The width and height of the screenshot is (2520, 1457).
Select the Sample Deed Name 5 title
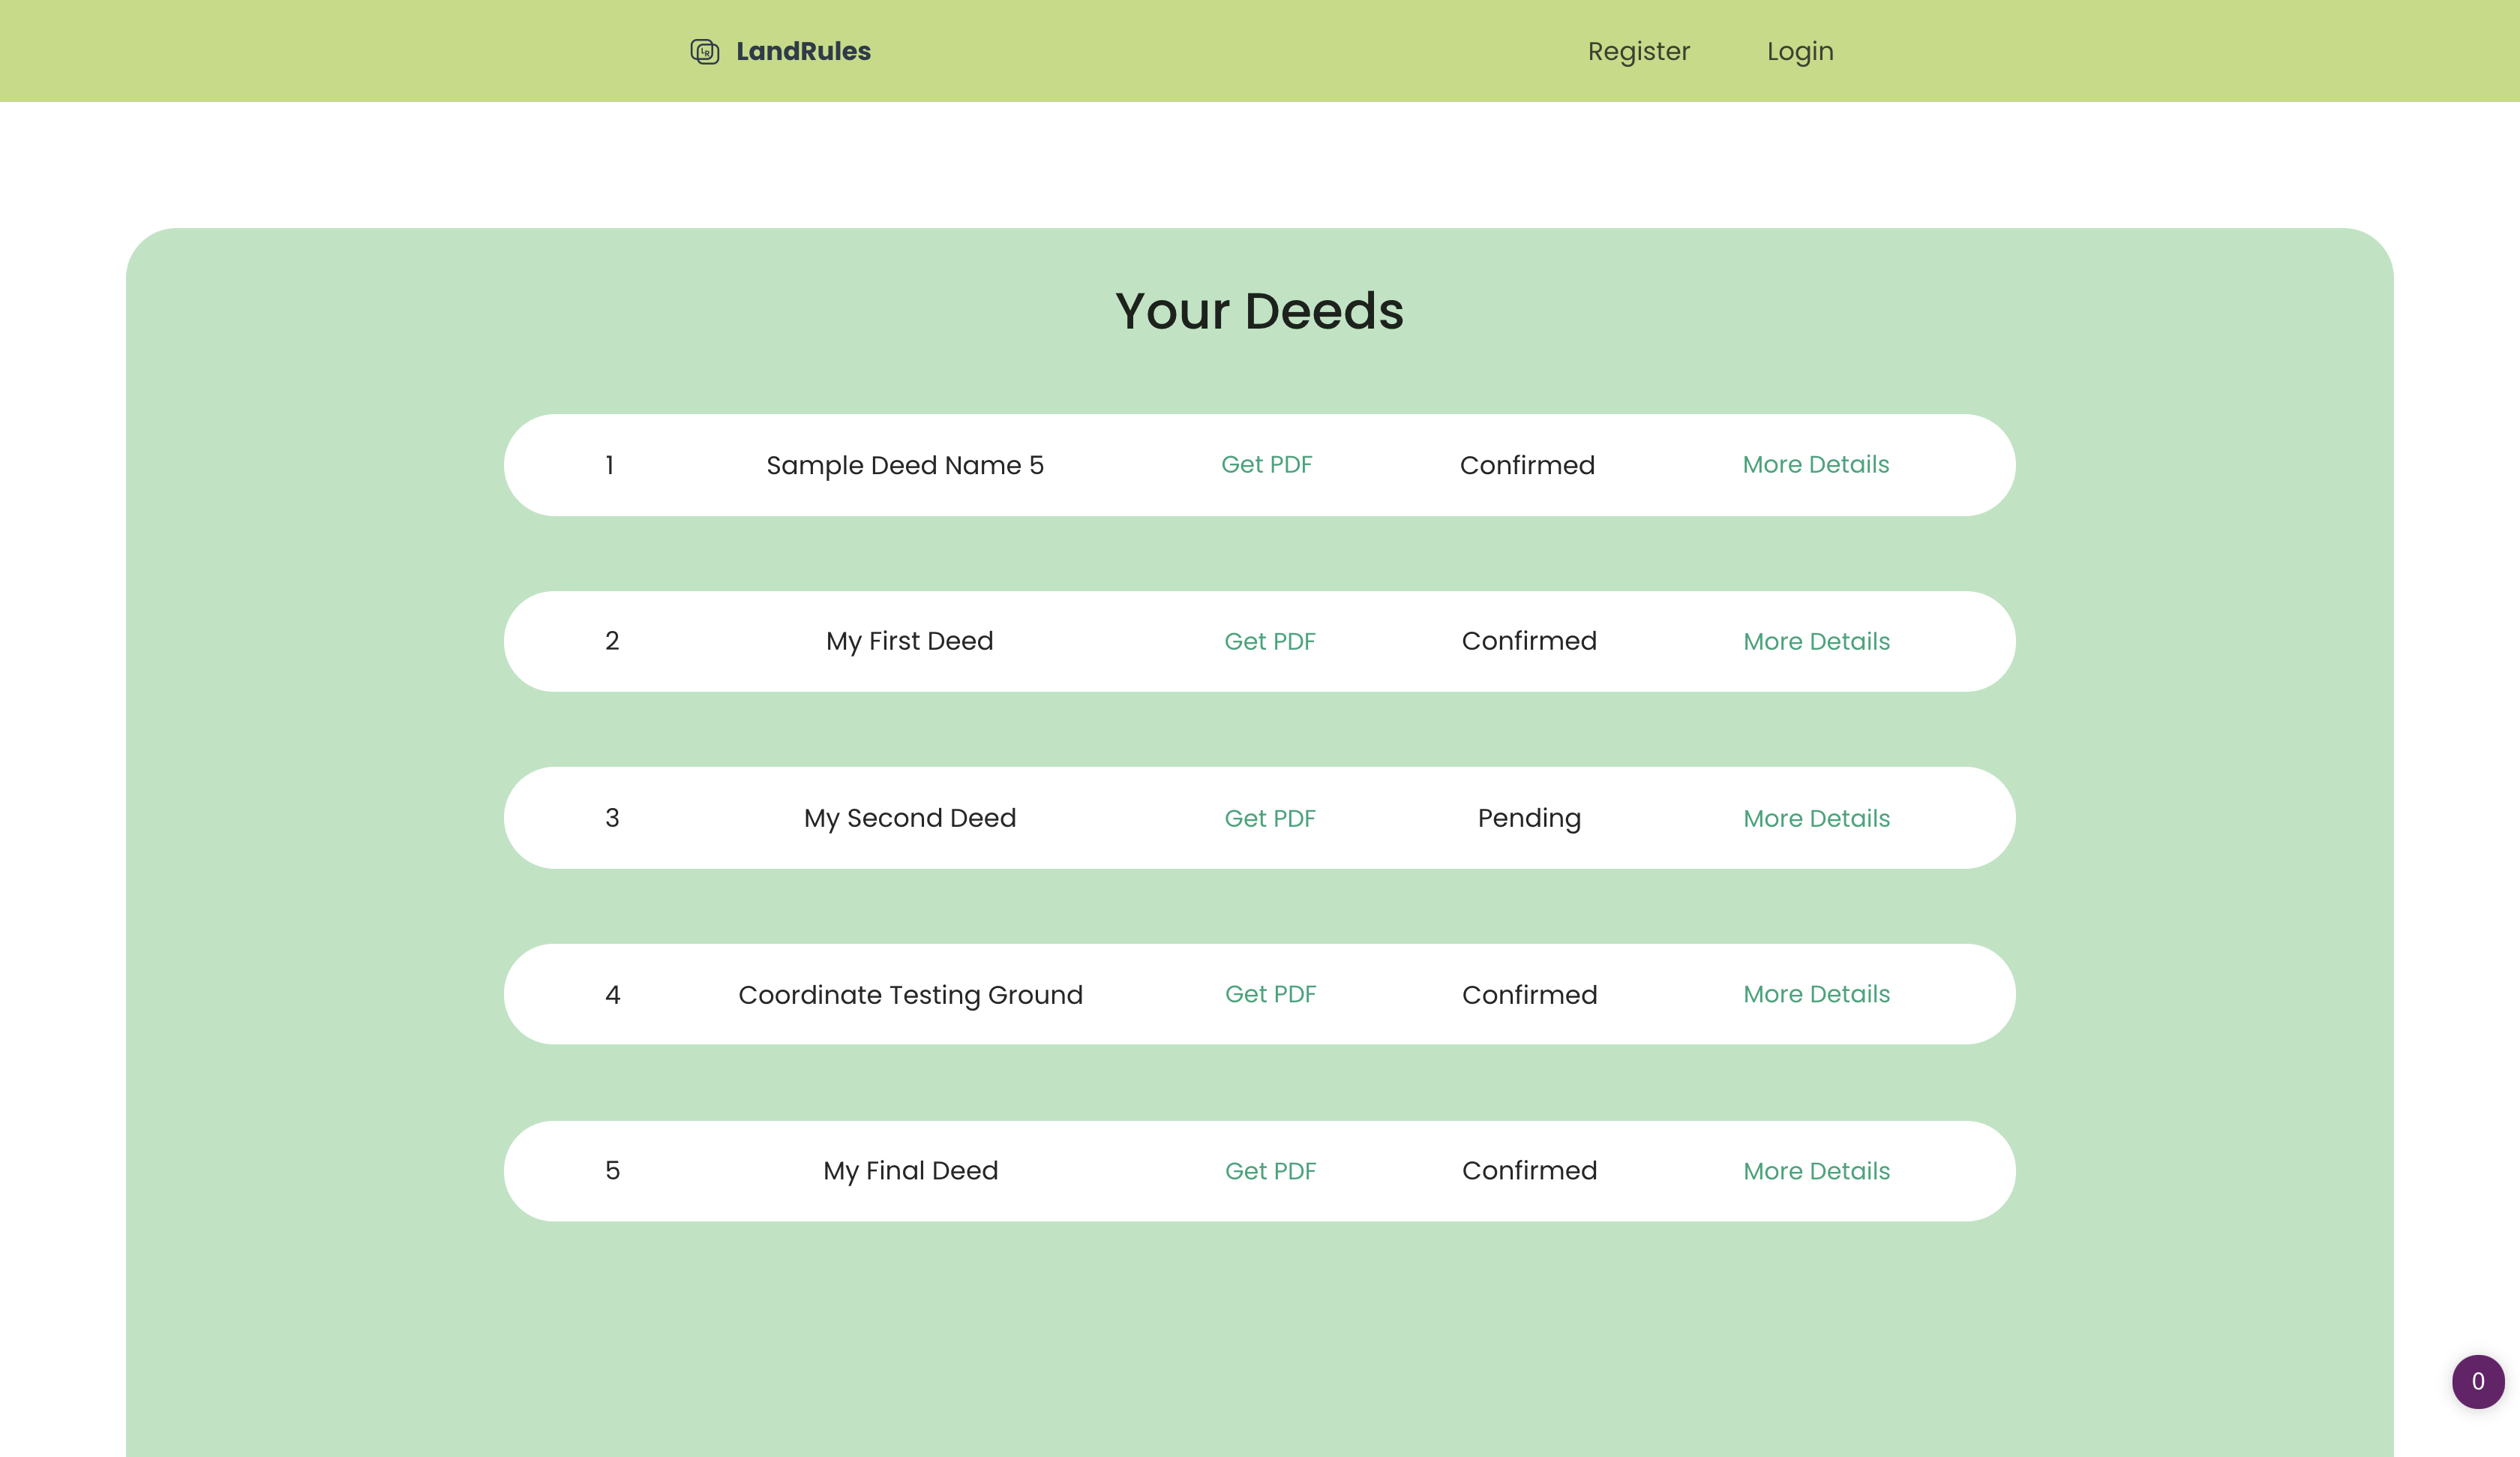tap(904, 465)
